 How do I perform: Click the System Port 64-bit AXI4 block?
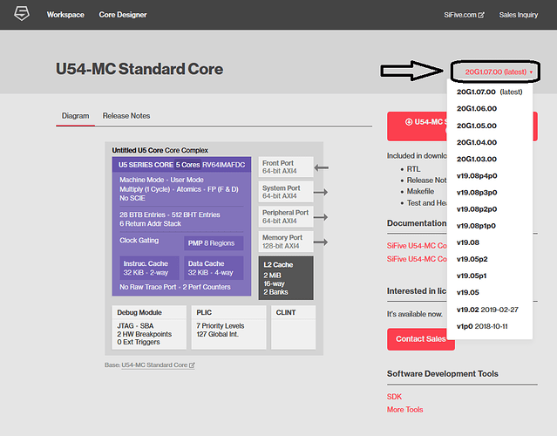pos(286,192)
